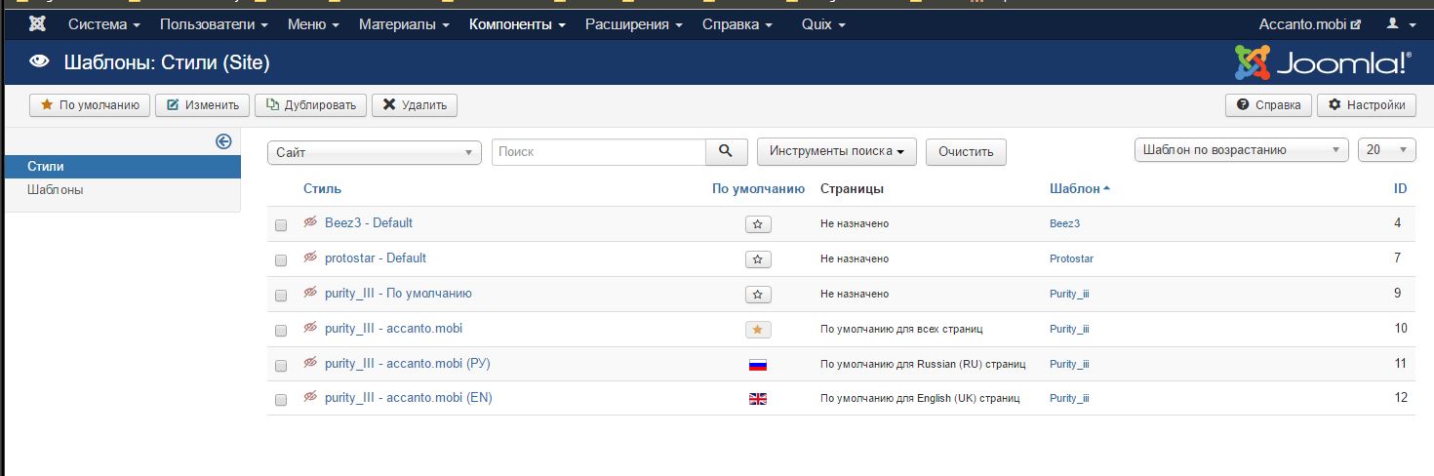Click the Joomla logo icon in the menu bar

click(38, 23)
